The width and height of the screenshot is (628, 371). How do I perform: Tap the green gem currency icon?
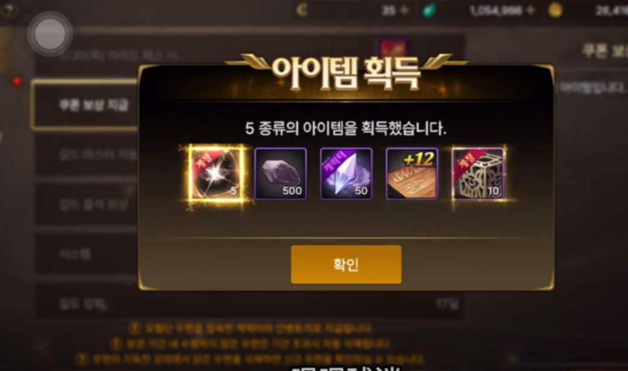coord(429,10)
